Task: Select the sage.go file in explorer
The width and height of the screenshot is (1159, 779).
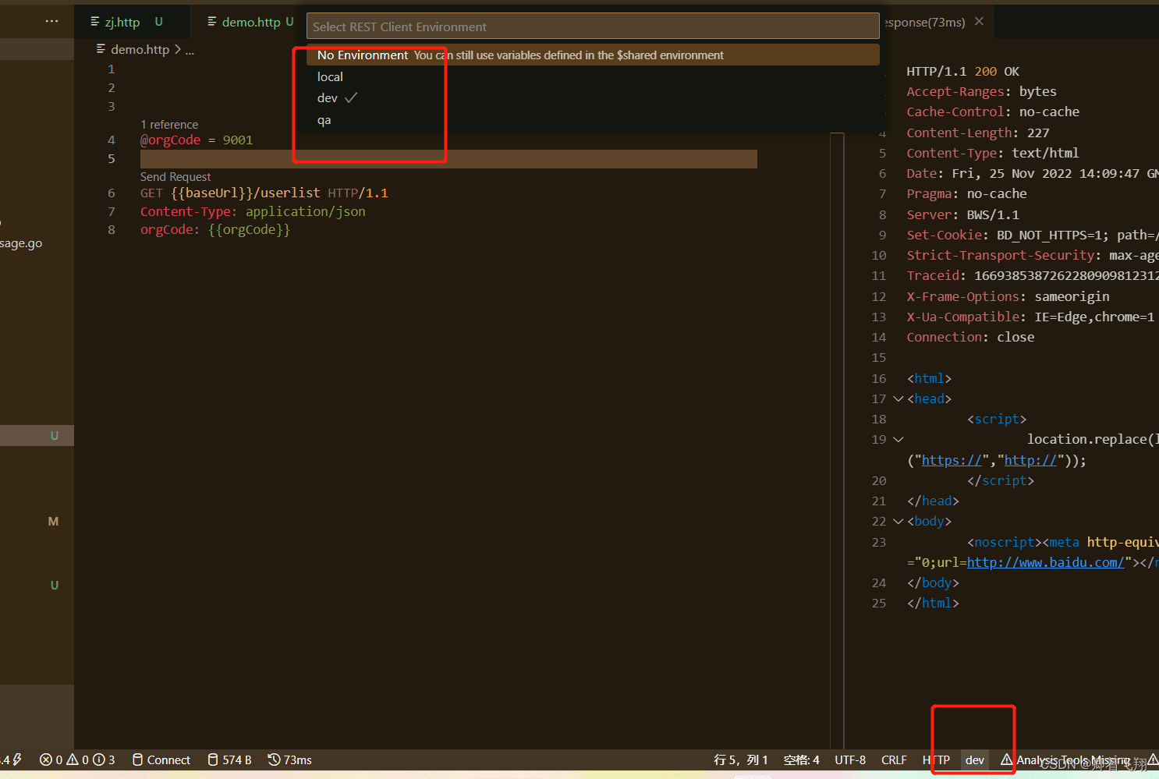Action: coord(21,243)
